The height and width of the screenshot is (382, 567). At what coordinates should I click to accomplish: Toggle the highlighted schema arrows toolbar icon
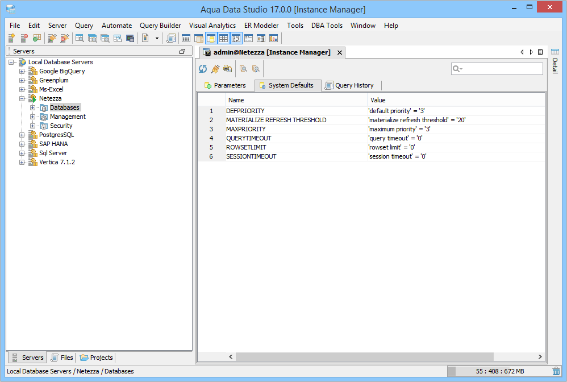click(236, 38)
